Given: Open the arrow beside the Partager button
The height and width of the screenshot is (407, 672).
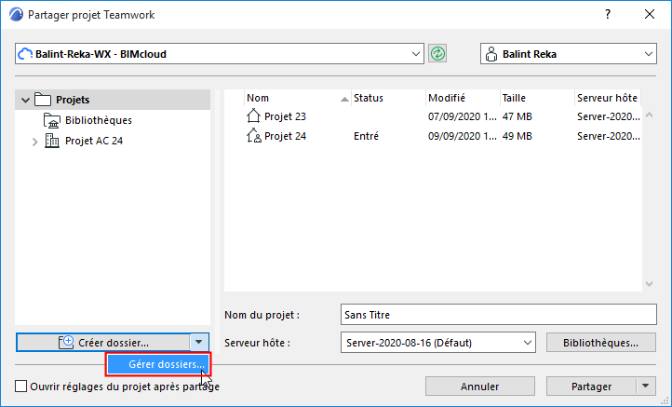Looking at the screenshot, I should point(646,386).
